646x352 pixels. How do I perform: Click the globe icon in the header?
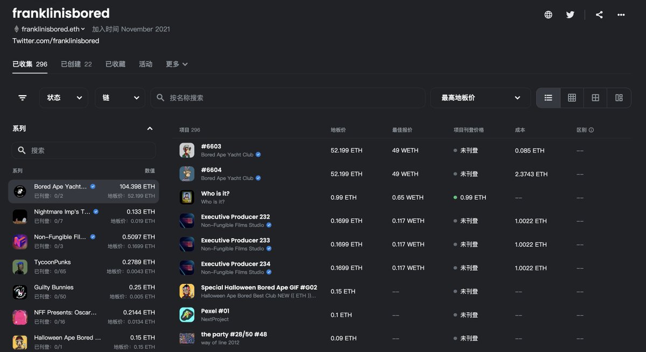pyautogui.click(x=548, y=15)
